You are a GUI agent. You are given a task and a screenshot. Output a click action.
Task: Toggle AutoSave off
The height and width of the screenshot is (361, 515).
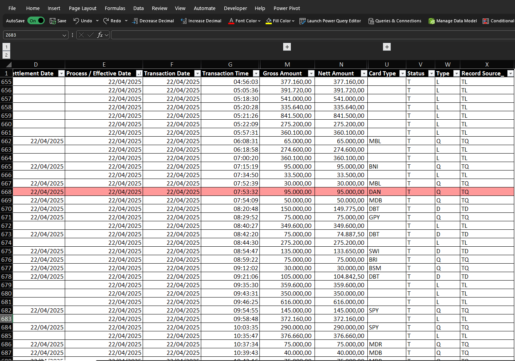36,21
